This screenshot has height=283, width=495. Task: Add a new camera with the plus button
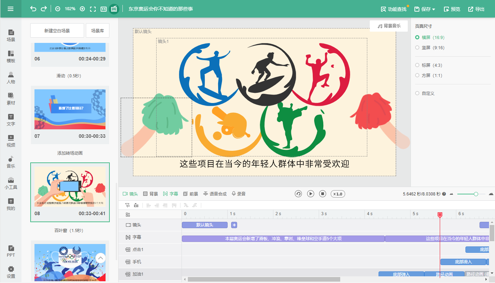tap(234, 225)
